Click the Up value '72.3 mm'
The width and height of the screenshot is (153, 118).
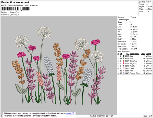tap(134, 32)
